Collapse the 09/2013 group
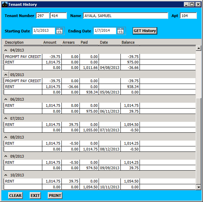Viewport: 203px width, 202px height. pyautogui.click(x=6, y=156)
